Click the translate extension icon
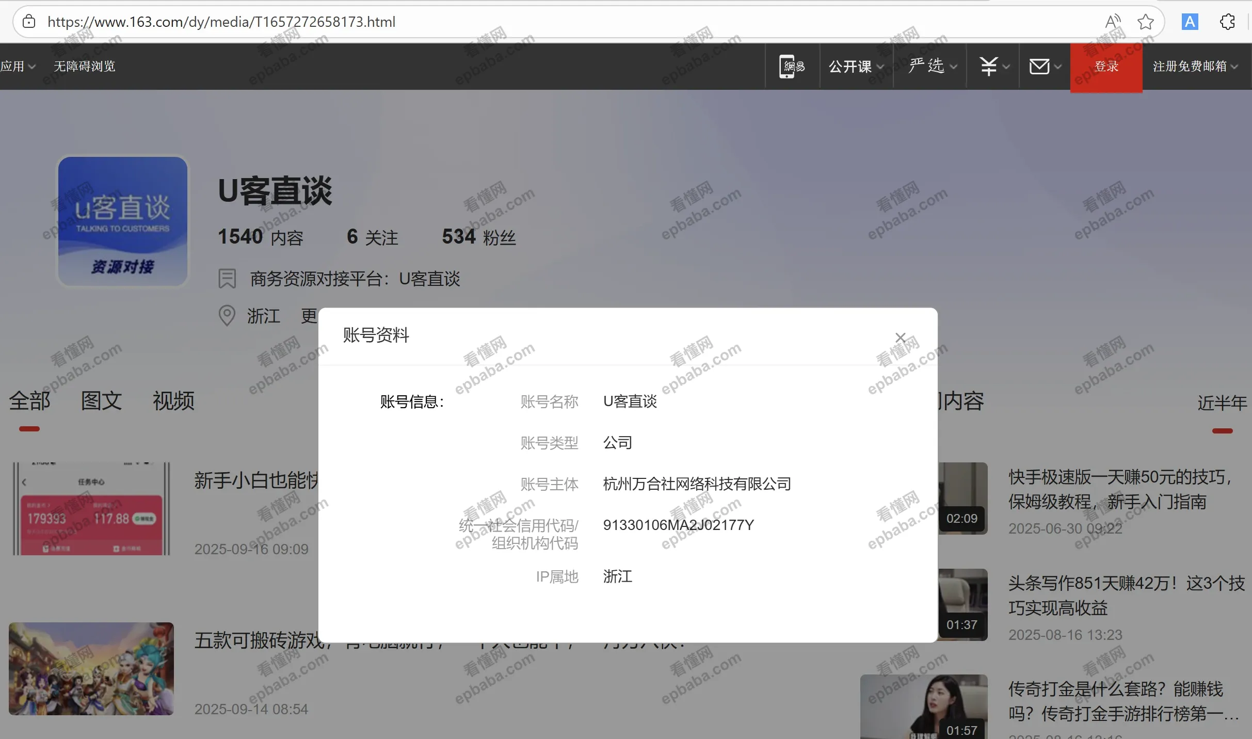 coord(1190,22)
